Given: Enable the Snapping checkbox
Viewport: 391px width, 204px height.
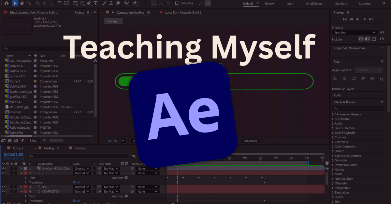Looking at the screenshot, I should pos(177,3).
